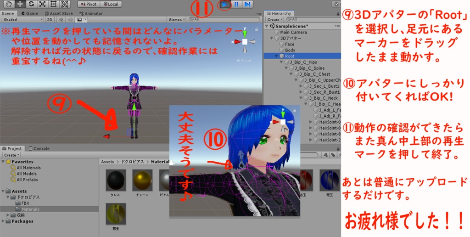Select the Rect transform tool
The width and height of the screenshot is (470, 237).
click(x=53, y=4)
